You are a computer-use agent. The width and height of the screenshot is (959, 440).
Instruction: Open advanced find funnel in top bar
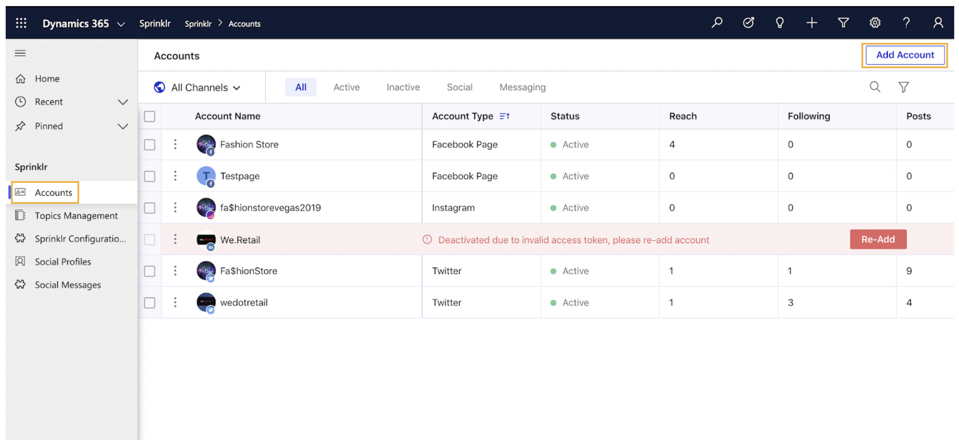843,23
